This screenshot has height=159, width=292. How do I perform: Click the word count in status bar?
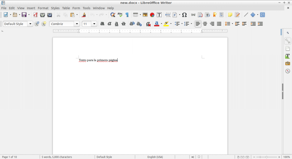point(57,157)
